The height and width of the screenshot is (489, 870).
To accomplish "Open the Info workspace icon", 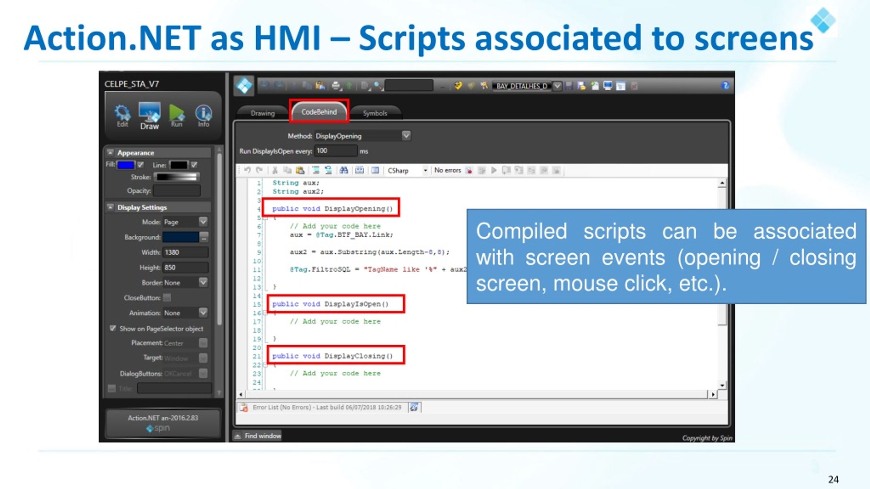I will pyautogui.click(x=204, y=116).
